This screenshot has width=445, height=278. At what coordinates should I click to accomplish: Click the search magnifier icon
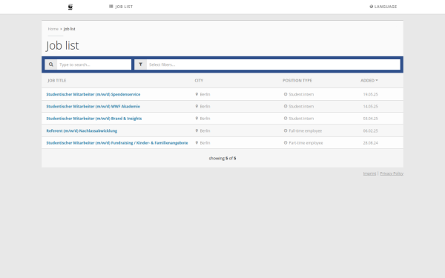pos(50,64)
